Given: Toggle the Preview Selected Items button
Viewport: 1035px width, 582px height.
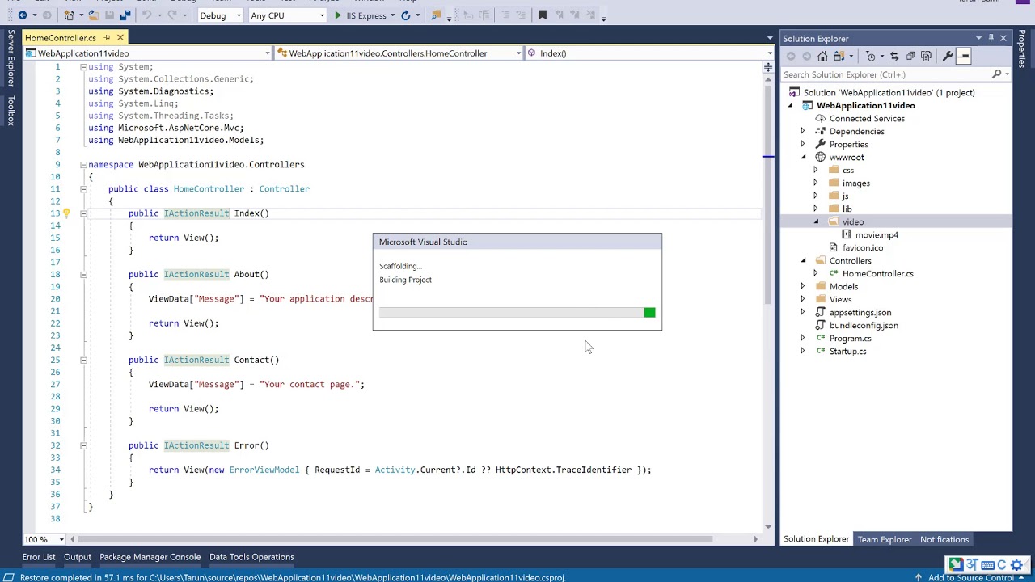Looking at the screenshot, I should [964, 57].
